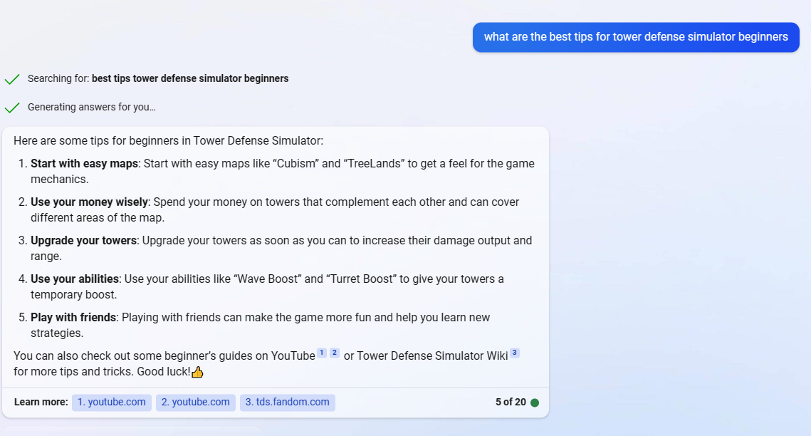Click the "5 of 20" conversation counter
Image resolution: width=811 pixels, height=436 pixels.
point(509,402)
